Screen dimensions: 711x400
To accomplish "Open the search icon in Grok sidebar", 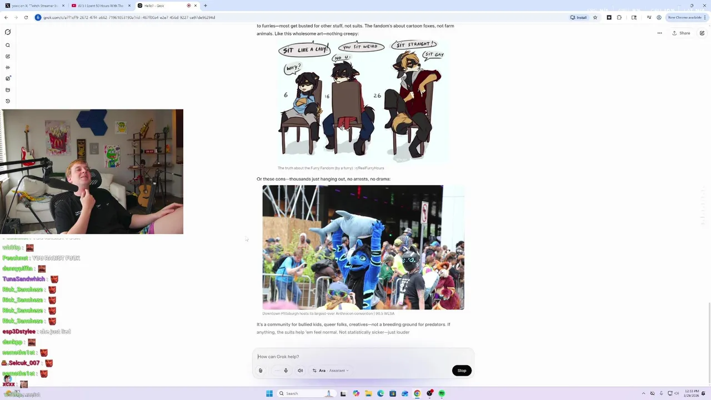I will click(8, 45).
